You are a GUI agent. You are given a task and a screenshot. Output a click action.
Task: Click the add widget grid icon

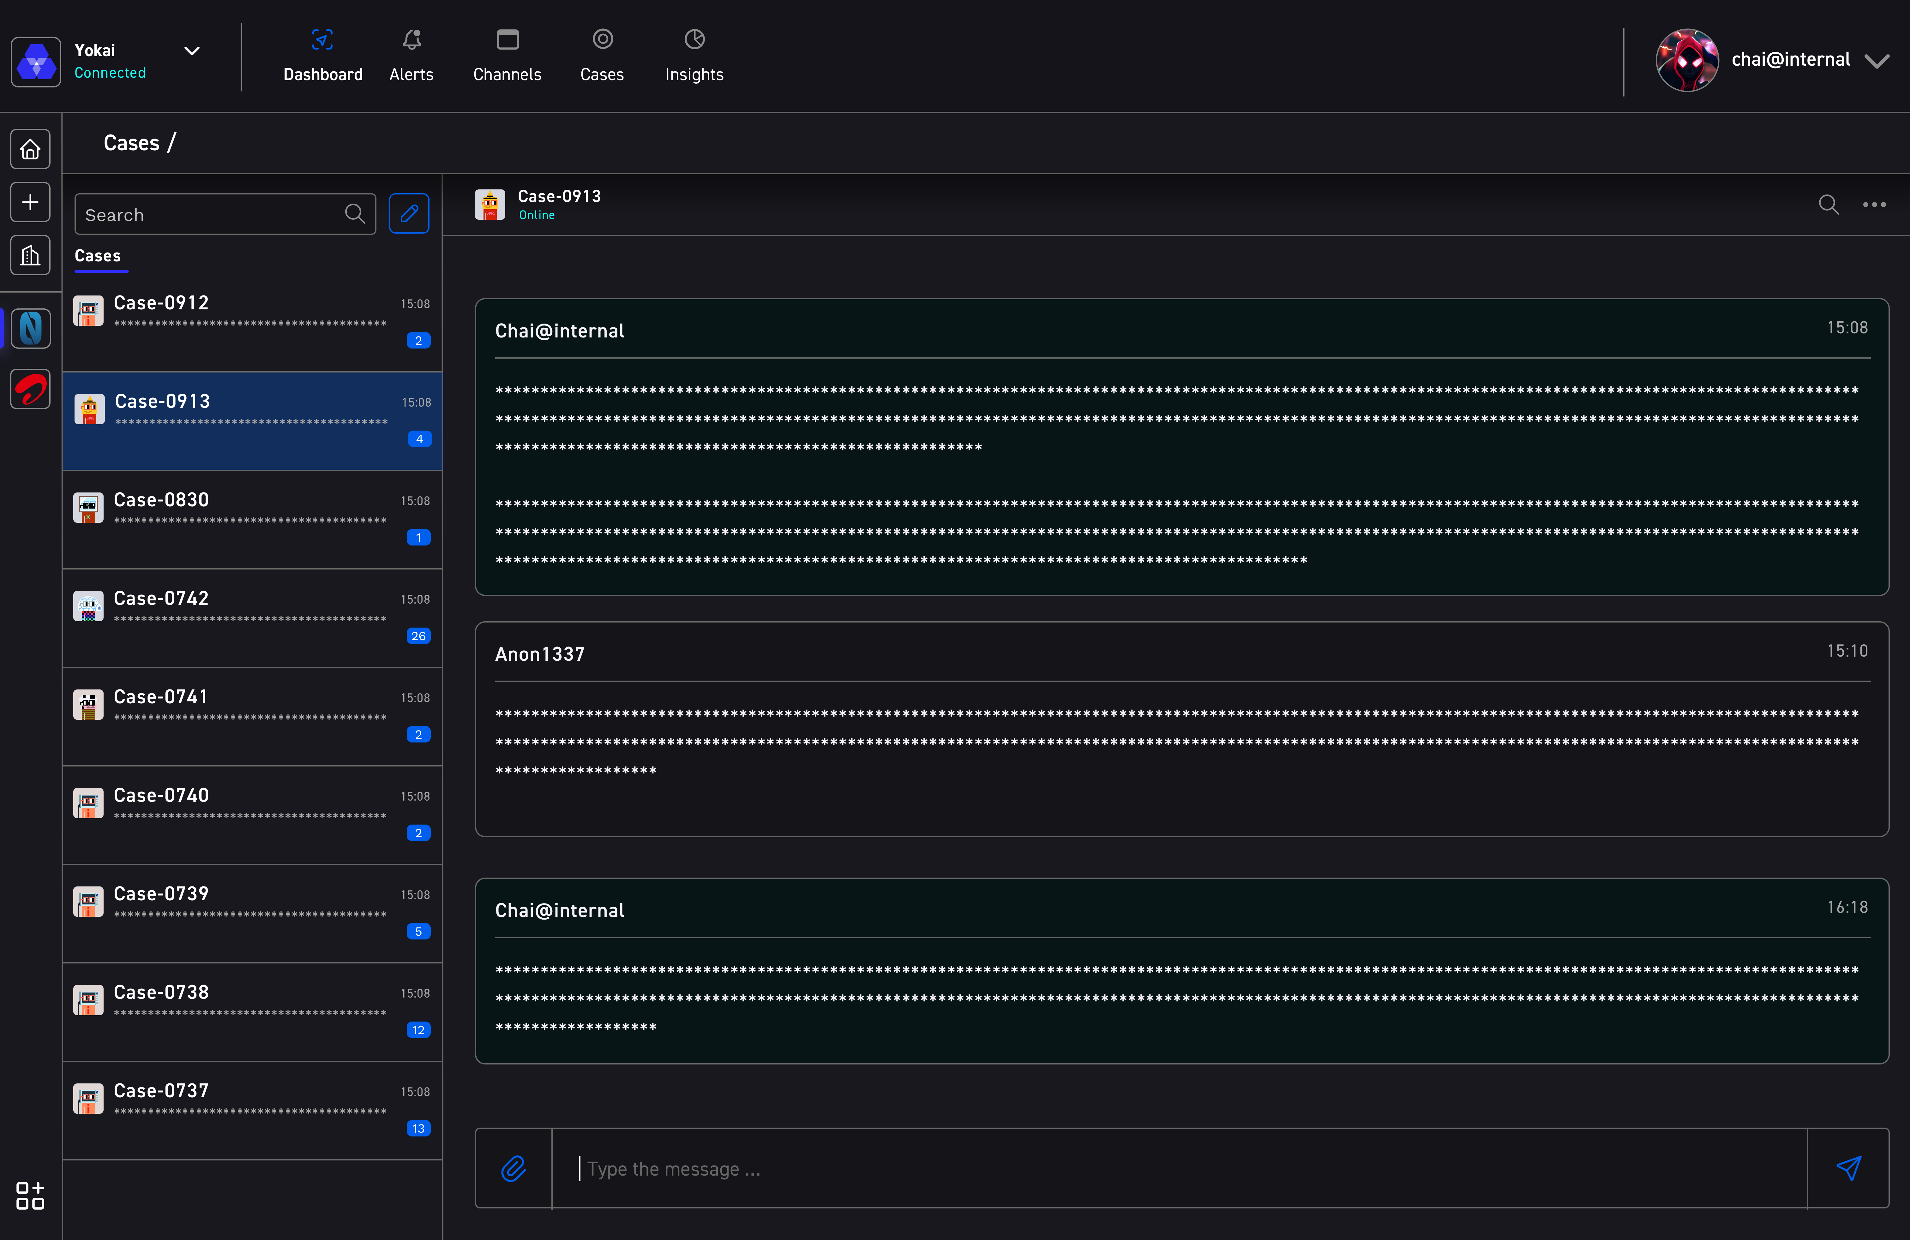click(x=31, y=1195)
